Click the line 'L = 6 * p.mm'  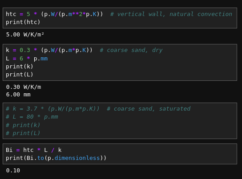pyautogui.click(x=27, y=59)
